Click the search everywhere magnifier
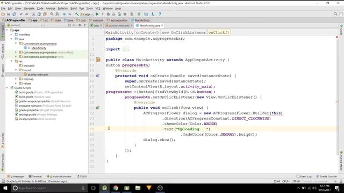The width and height of the screenshot is (344, 193). point(335,14)
